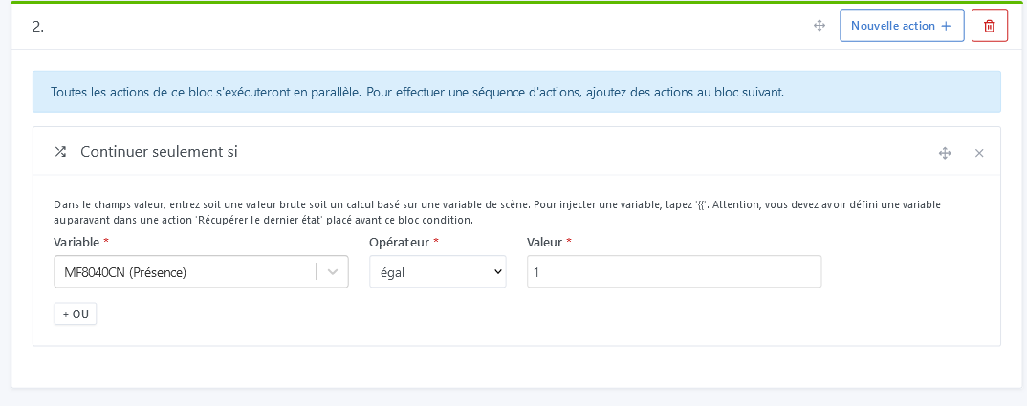Add an OR condition with + OU
This screenshot has width=1027, height=406.
tap(76, 314)
